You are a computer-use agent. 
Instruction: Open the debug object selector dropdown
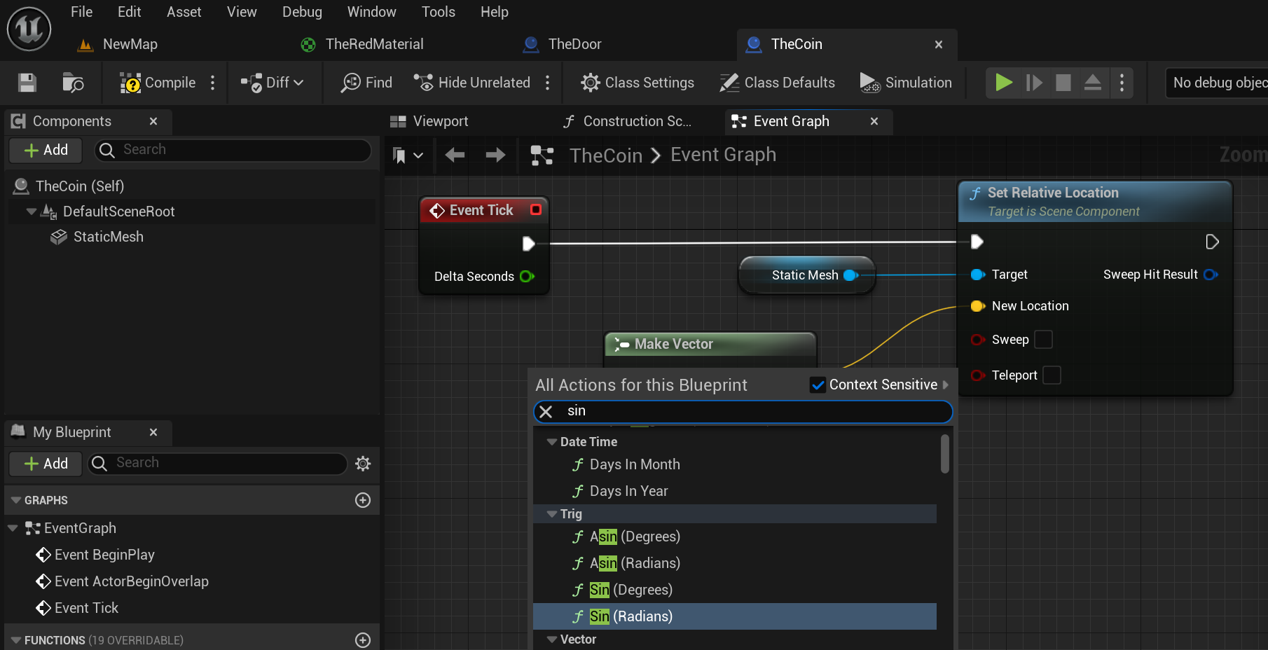coord(1216,83)
